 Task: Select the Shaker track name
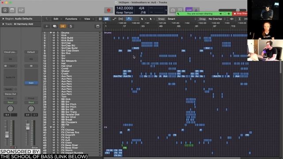pyautogui.click(x=65, y=71)
